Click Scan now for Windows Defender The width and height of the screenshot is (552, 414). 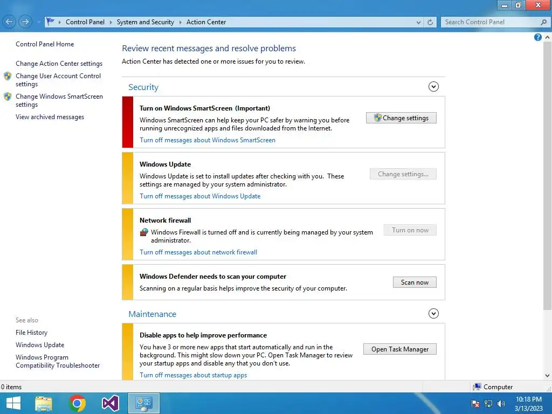415,282
